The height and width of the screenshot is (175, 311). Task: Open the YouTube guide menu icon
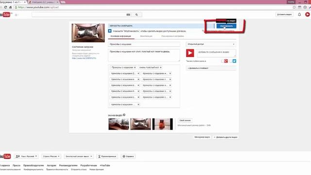[x=16, y=15]
